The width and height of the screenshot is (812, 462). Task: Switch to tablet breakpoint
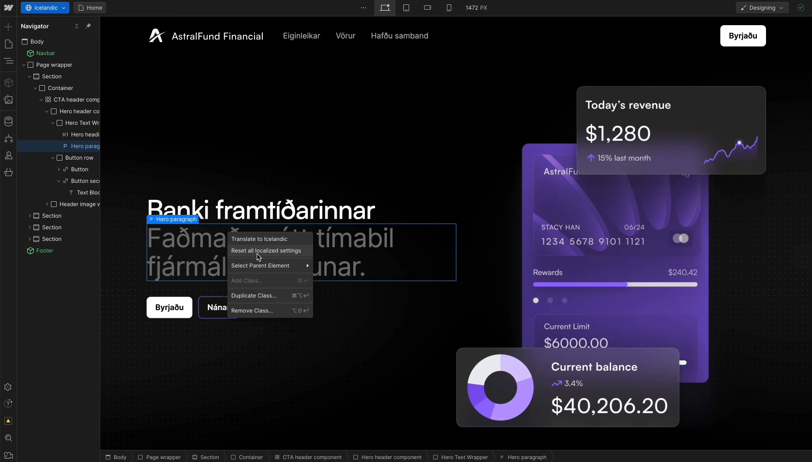pos(406,8)
